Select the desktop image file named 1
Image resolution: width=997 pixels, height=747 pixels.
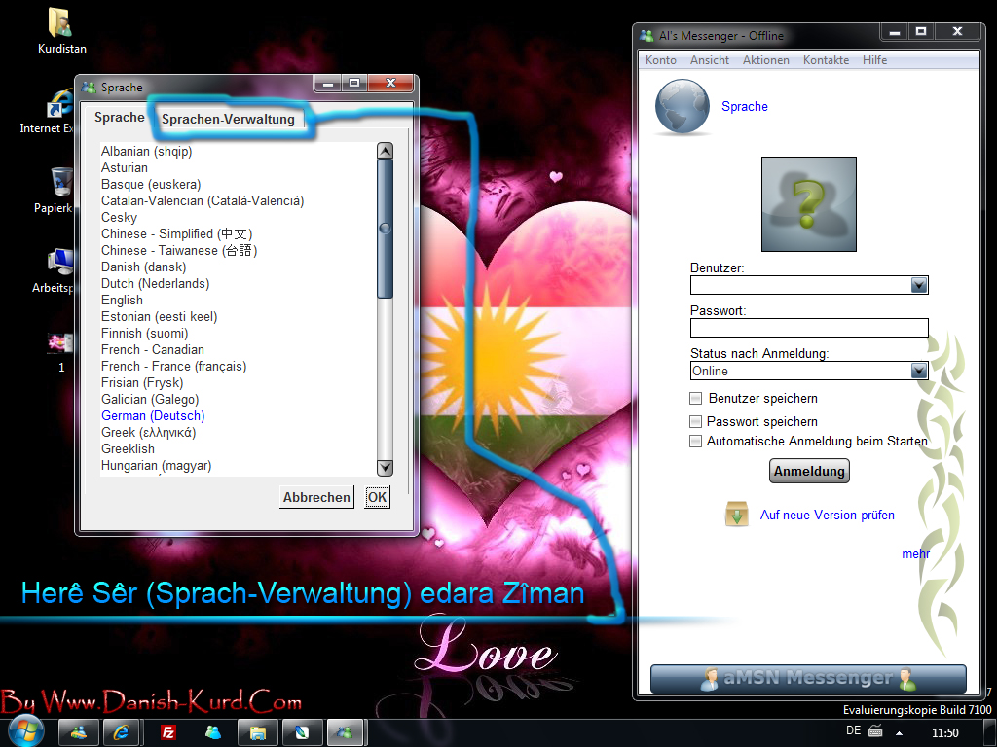pos(60,351)
